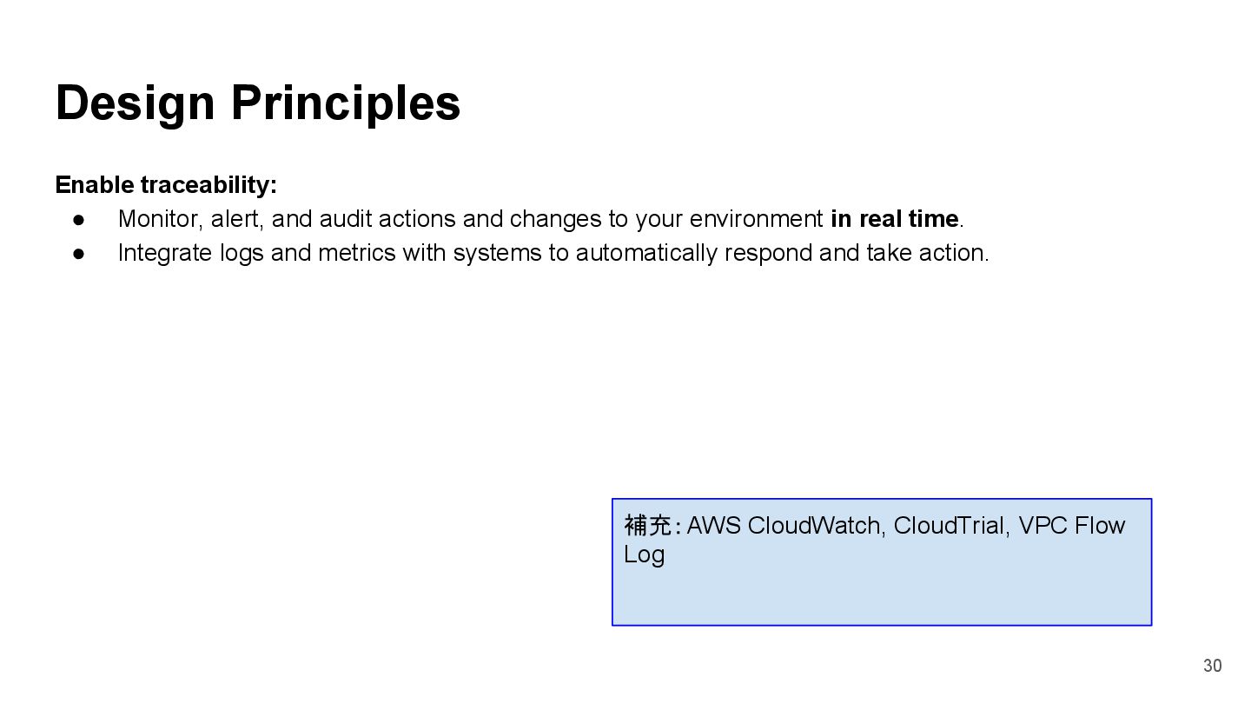Image resolution: width=1251 pixels, height=704 pixels.
Task: Click the bullet dot before "Integrate"
Action: (79, 254)
